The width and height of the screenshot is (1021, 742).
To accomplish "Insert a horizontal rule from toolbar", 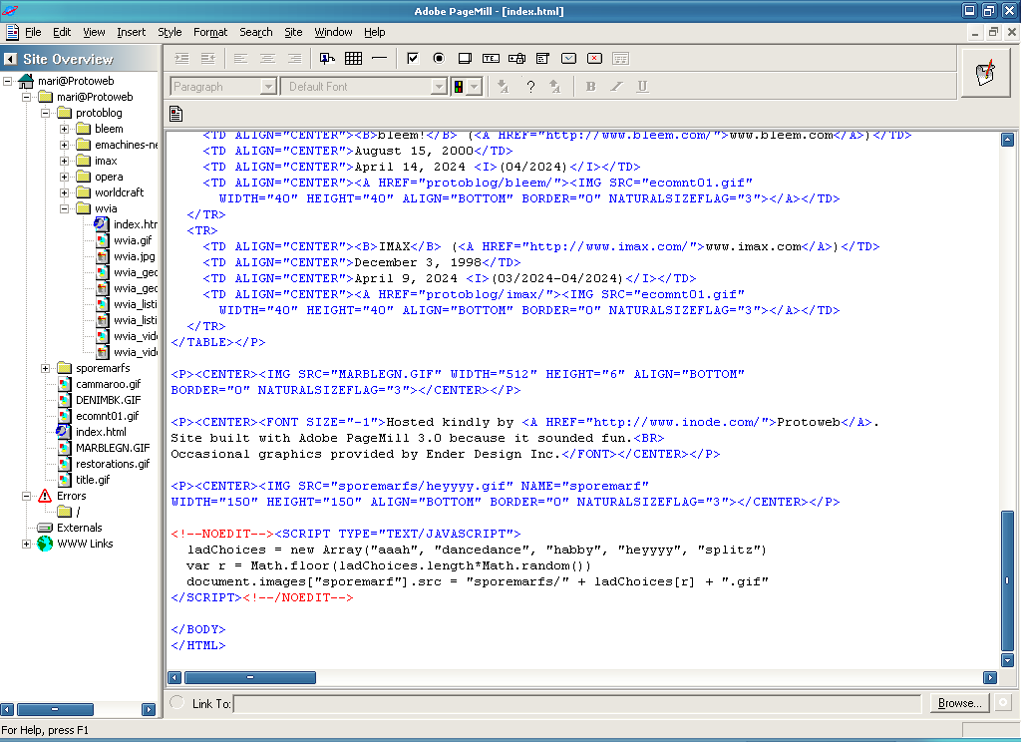I will pyautogui.click(x=379, y=59).
